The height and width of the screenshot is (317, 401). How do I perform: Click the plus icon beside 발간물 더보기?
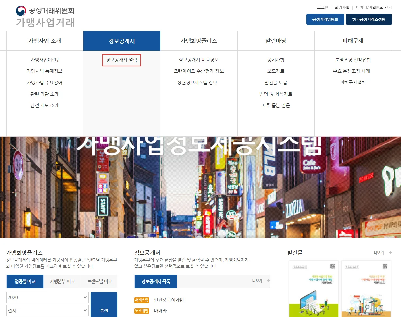(390, 253)
